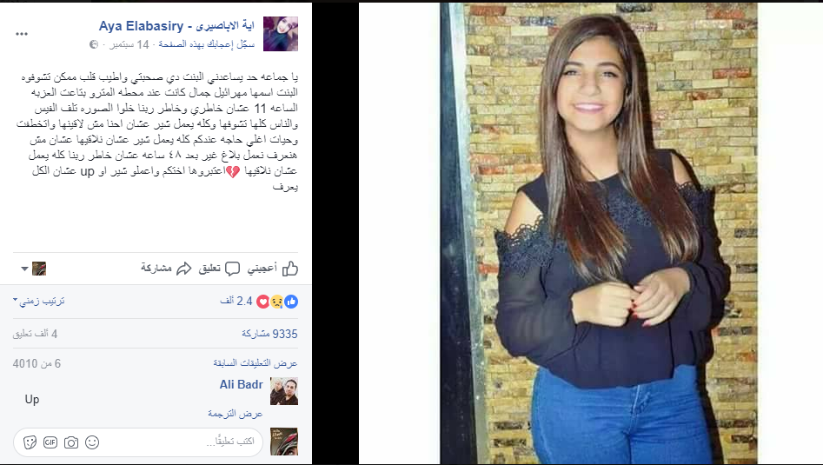Insert a GIF into the comment
The height and width of the screenshot is (465, 823).
click(50, 442)
